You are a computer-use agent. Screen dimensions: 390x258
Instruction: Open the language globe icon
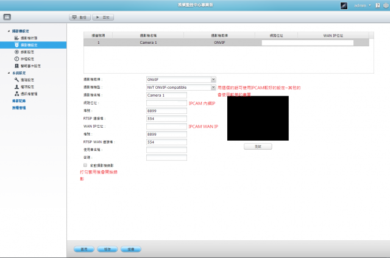point(386,5)
